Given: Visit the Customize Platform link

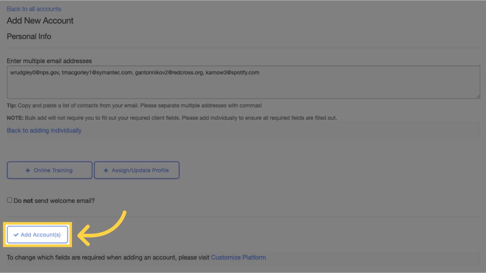Looking at the screenshot, I should point(238,257).
